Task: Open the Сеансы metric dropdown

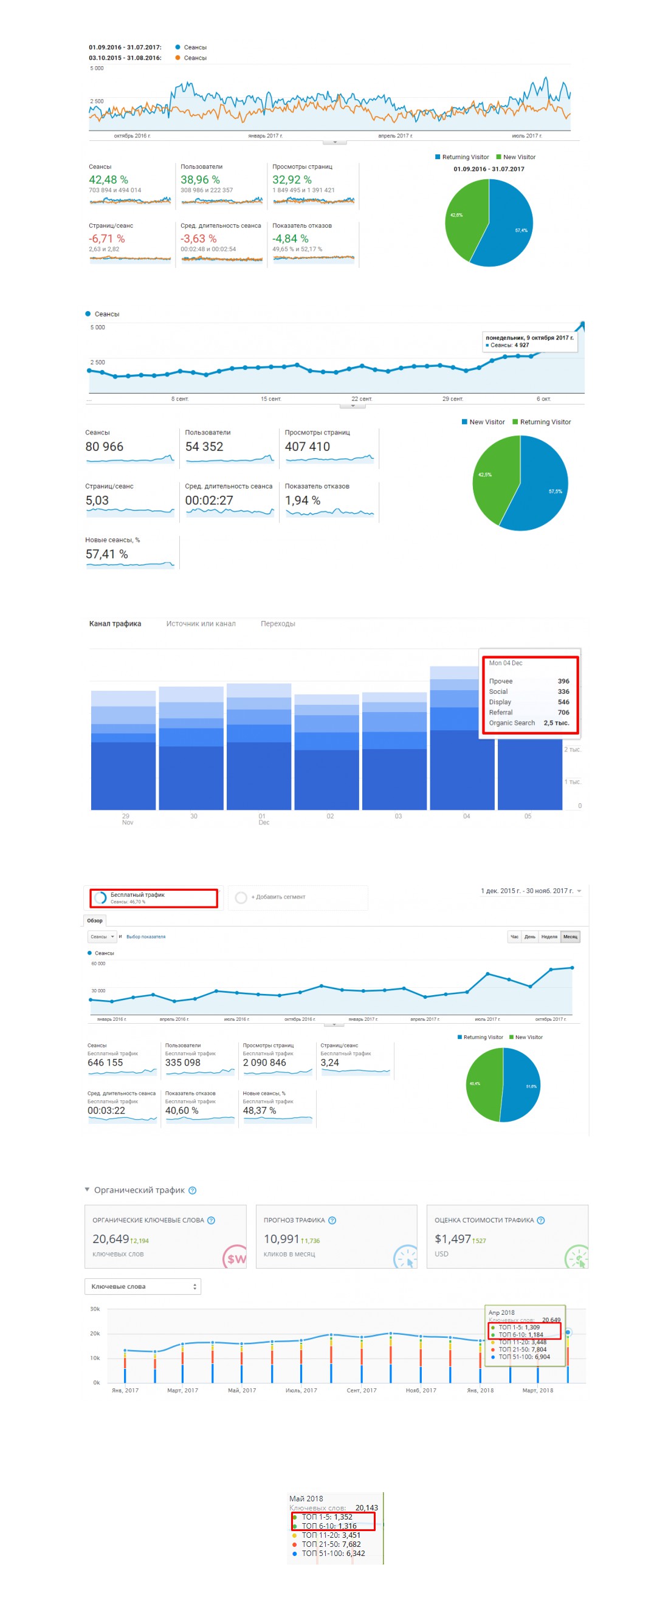Action: [x=102, y=936]
